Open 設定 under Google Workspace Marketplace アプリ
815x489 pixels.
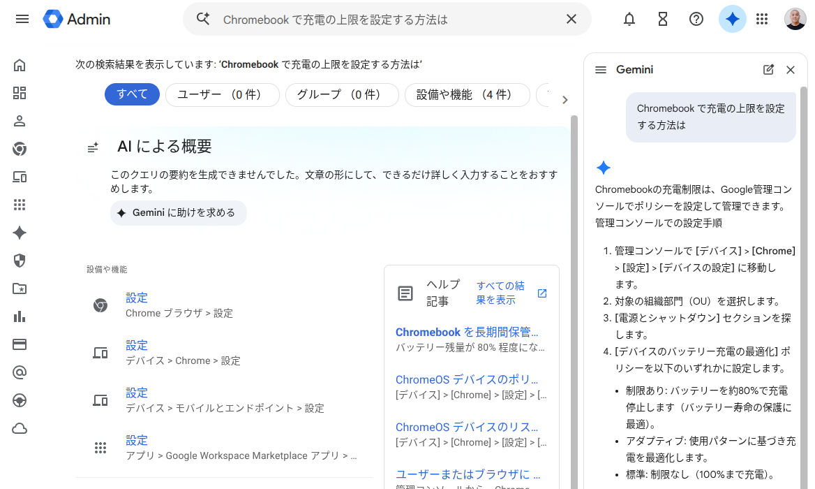coord(137,440)
